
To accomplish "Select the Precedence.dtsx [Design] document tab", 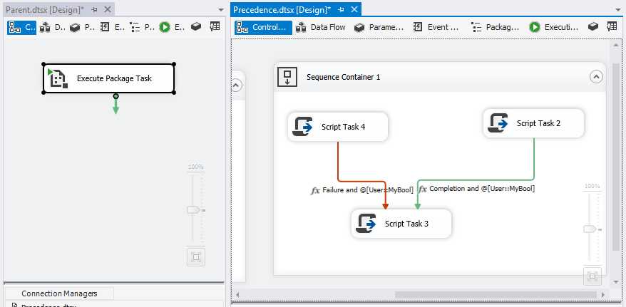I will tap(282, 10).
